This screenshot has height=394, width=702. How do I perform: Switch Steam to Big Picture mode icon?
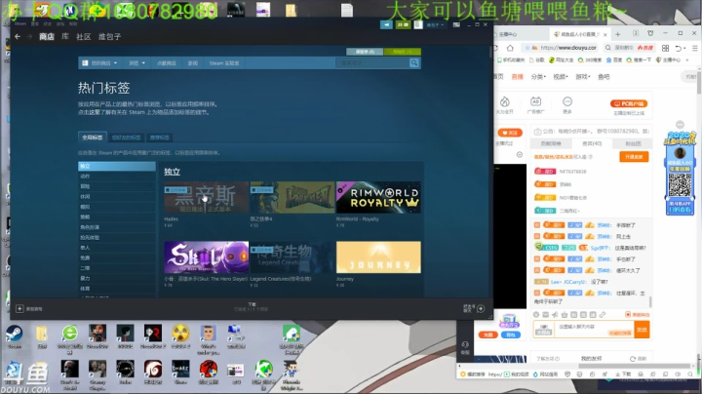(456, 25)
